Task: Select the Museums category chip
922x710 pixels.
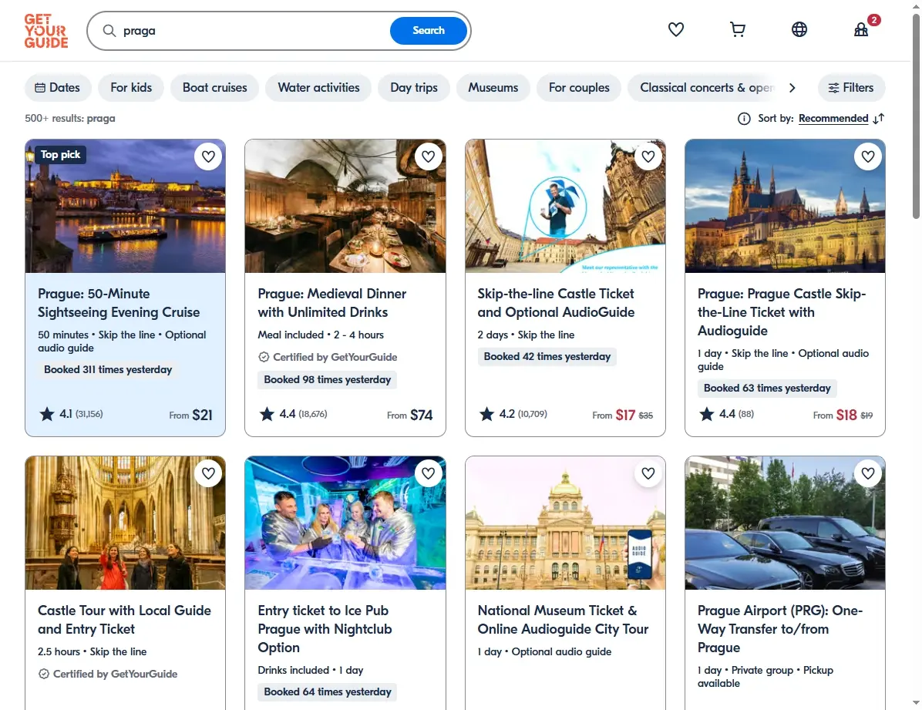Action: 493,88
